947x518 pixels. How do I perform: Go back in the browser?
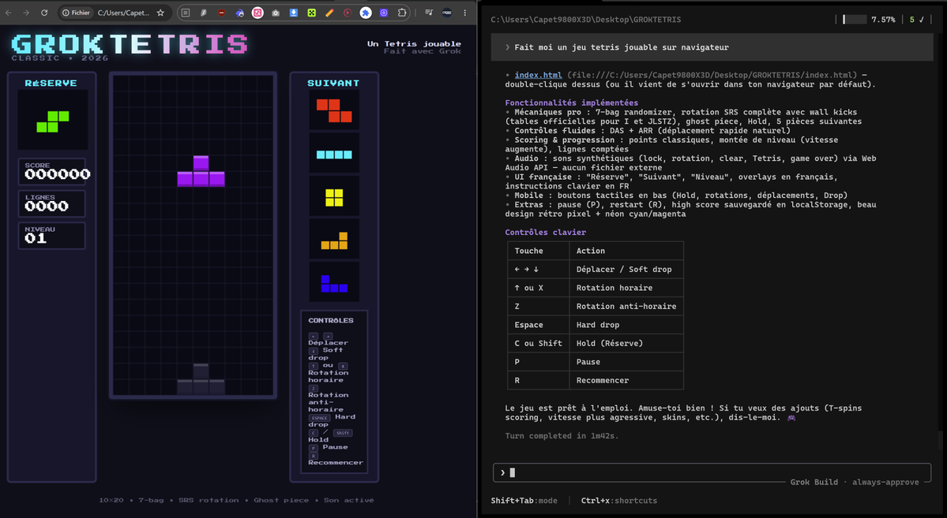9,13
